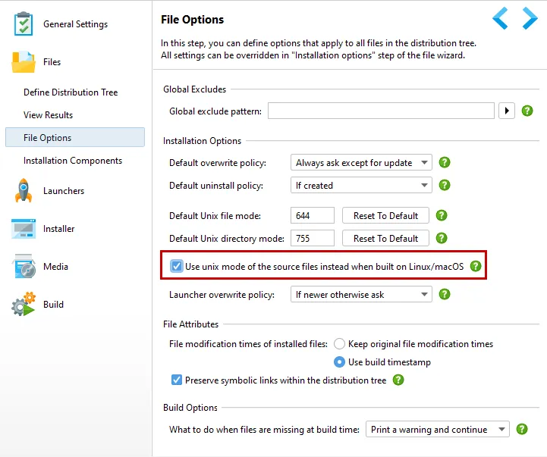Select Keep original file modification times

(x=339, y=344)
